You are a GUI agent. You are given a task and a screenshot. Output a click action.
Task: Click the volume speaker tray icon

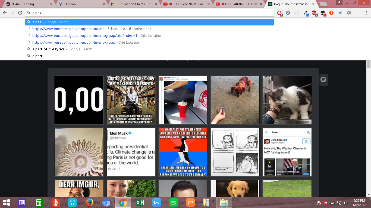(345, 203)
